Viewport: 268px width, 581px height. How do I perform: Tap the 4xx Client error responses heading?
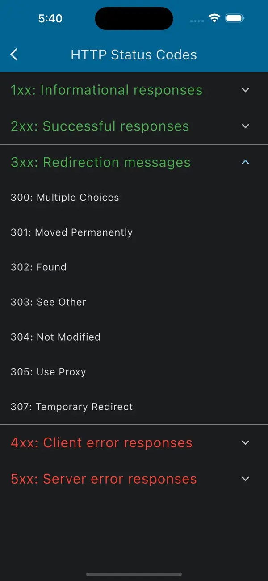101,442
